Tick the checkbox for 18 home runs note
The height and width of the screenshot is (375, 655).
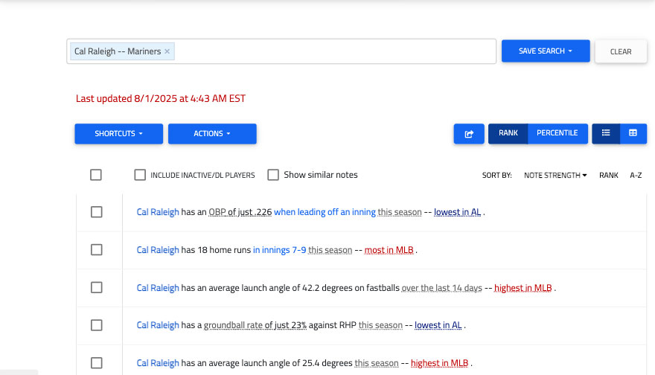(x=96, y=250)
